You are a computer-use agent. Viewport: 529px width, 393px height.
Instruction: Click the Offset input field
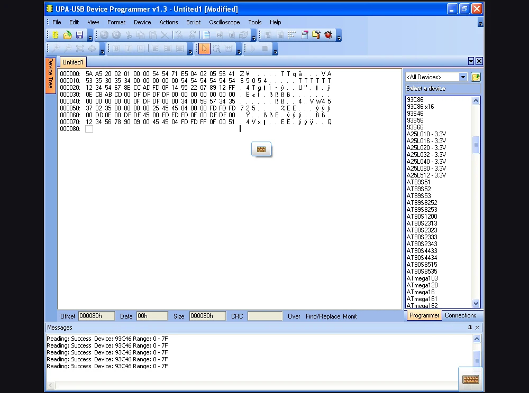tap(96, 316)
